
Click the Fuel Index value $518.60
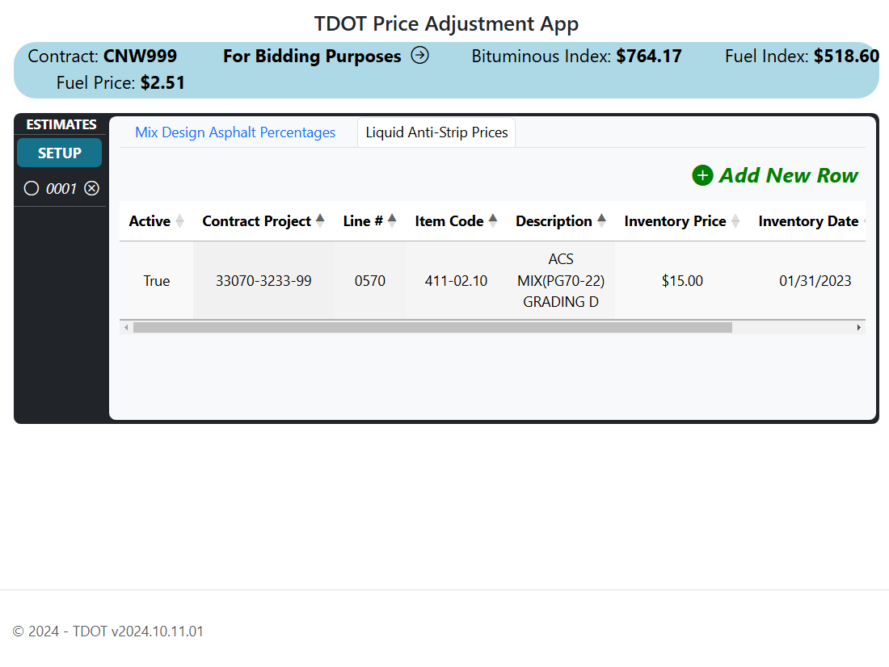[x=846, y=56]
